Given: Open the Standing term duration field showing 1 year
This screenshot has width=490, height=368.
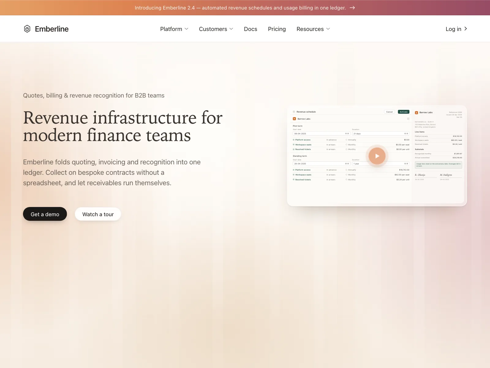Looking at the screenshot, I should 381,164.
